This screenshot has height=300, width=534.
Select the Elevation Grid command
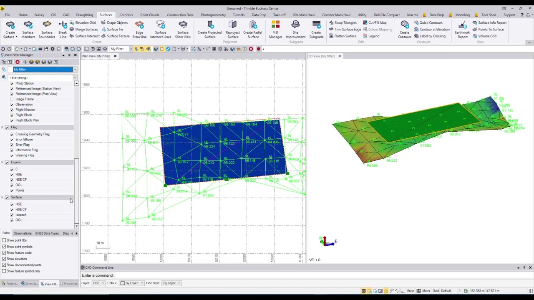tap(82, 22)
